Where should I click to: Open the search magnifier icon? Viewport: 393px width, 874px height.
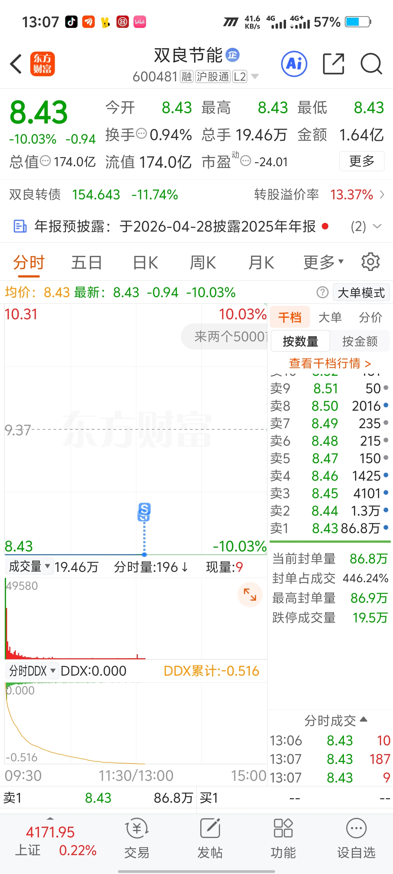tap(371, 64)
